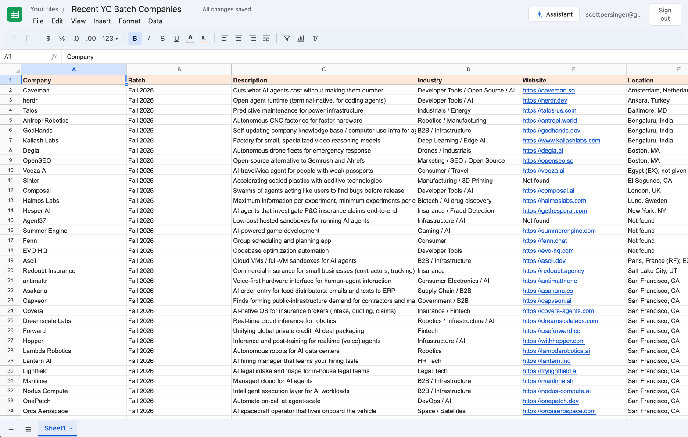Viewport: 688px width, 437px height.
Task: Go to Your files breadcrumb
Action: 44,9
